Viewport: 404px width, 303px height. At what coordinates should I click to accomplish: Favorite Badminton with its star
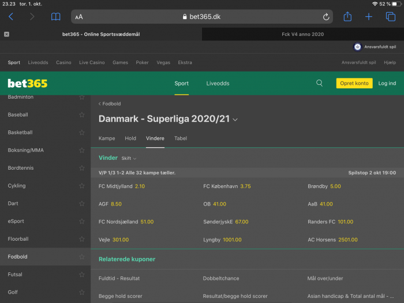[82, 97]
